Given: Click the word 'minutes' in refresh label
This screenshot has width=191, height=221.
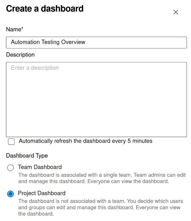Looking at the screenshot, I should [142, 141].
